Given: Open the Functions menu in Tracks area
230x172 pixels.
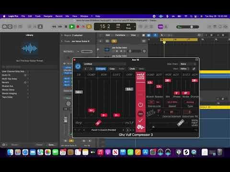Looking at the screenshot, I should (120, 35).
